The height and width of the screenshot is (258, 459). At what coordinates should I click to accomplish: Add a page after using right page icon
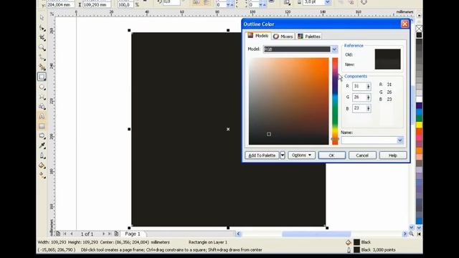(116, 234)
